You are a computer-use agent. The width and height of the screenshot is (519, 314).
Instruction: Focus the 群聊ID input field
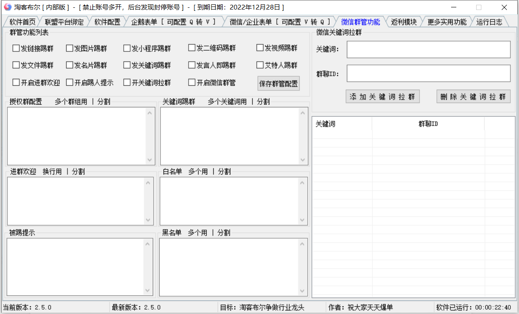click(x=429, y=73)
